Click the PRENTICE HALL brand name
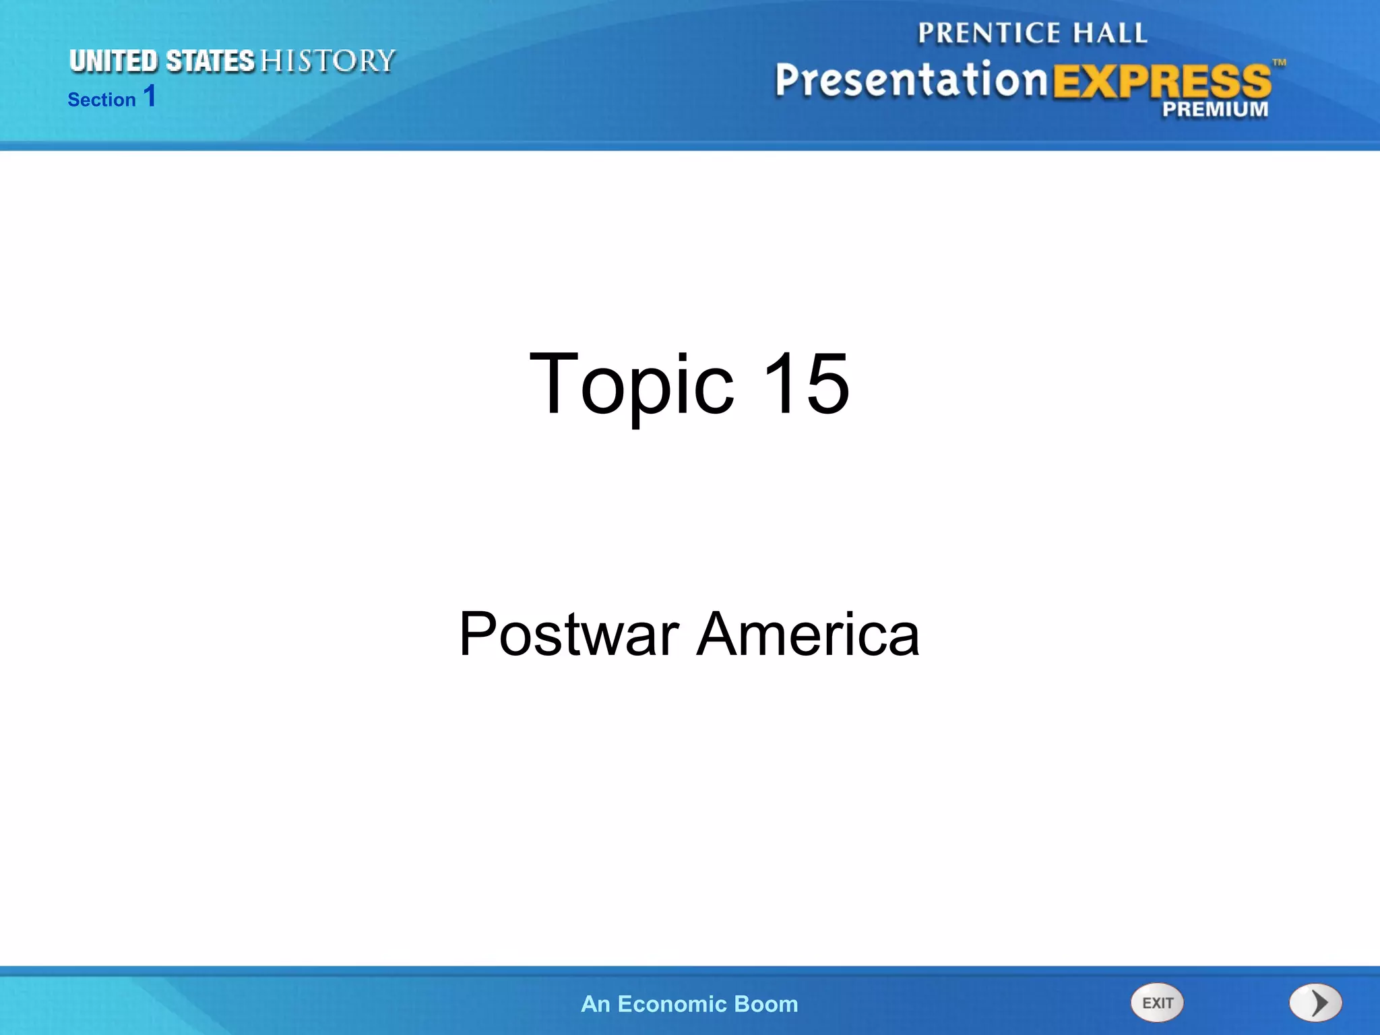1380x1035 pixels. (x=1032, y=33)
